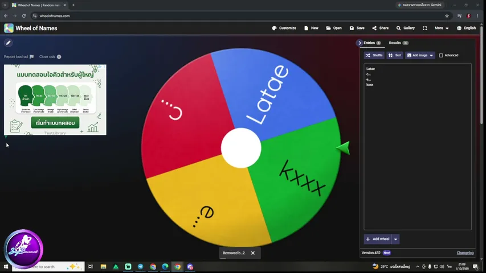Viewport: 486px width, 273px height.
Task: Reload the browser page
Action: tap(24, 16)
